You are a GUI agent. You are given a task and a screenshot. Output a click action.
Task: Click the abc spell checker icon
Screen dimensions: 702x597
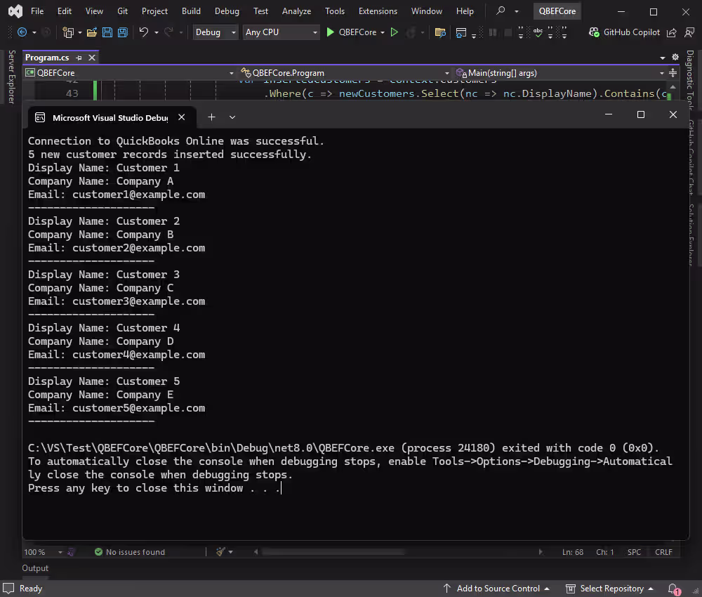(538, 32)
